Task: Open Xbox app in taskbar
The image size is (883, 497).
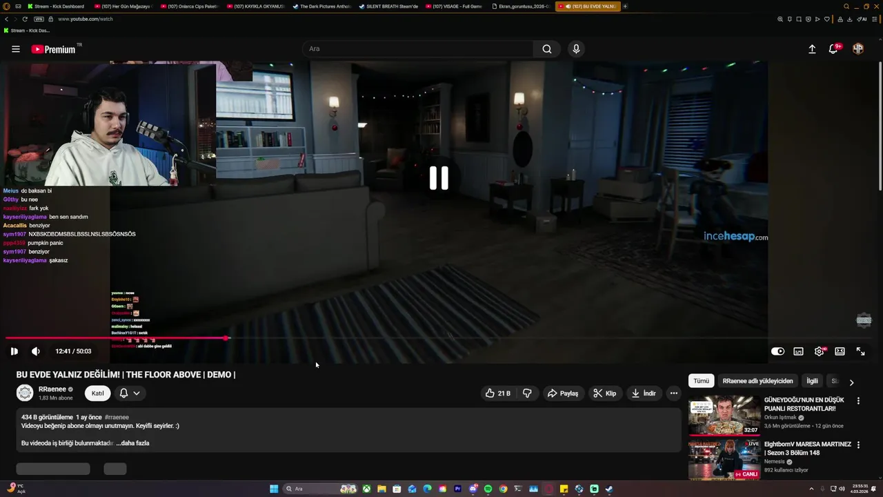Action: click(x=366, y=489)
